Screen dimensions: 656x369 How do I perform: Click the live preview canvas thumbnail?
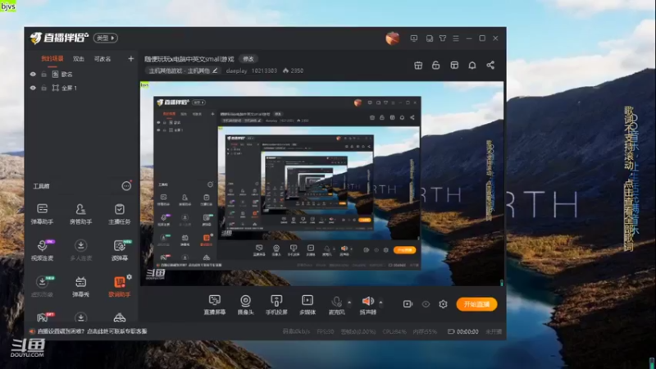pos(321,184)
